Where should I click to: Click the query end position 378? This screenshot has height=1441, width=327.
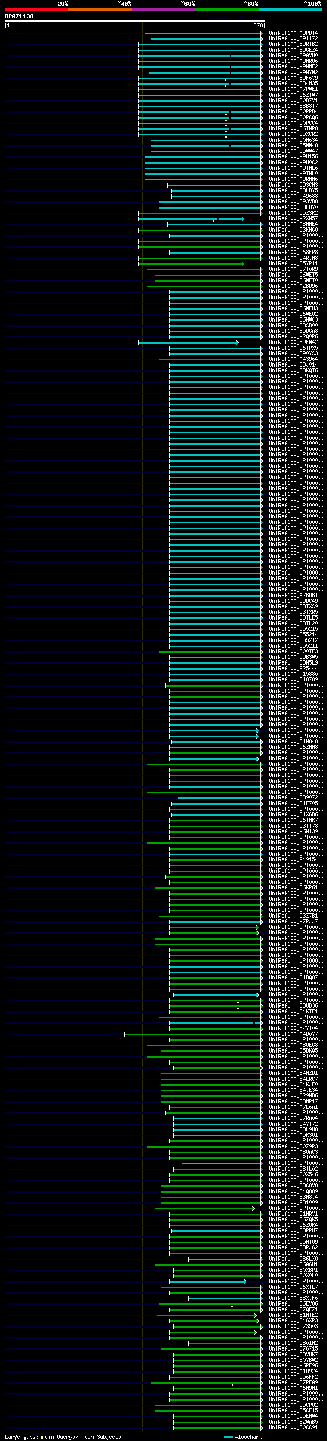(258, 25)
